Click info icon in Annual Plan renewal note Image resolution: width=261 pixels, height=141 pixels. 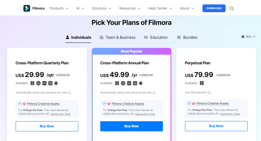(154, 93)
